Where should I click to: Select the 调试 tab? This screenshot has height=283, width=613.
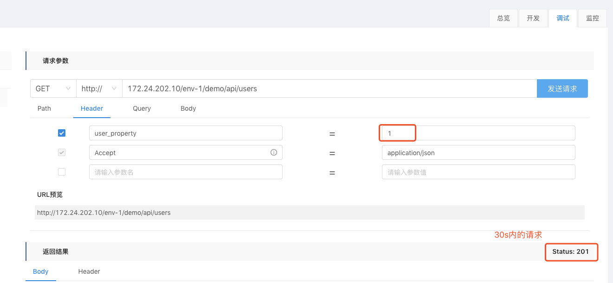click(x=563, y=19)
